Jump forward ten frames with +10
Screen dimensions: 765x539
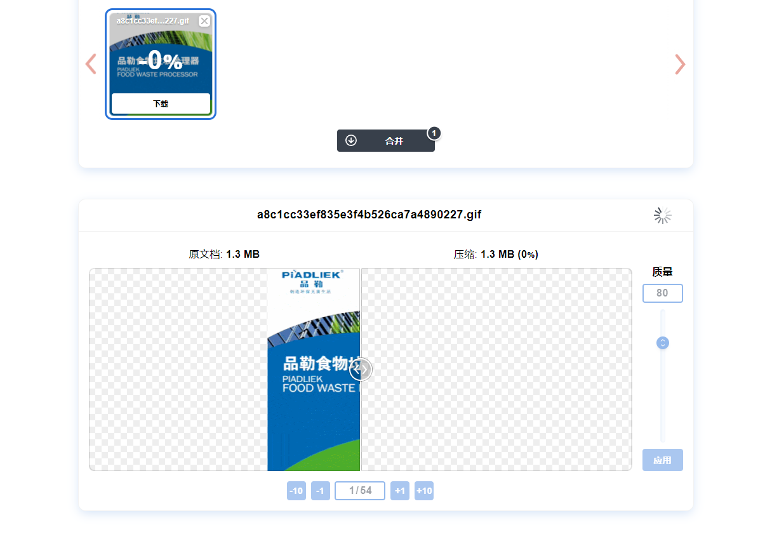click(424, 491)
